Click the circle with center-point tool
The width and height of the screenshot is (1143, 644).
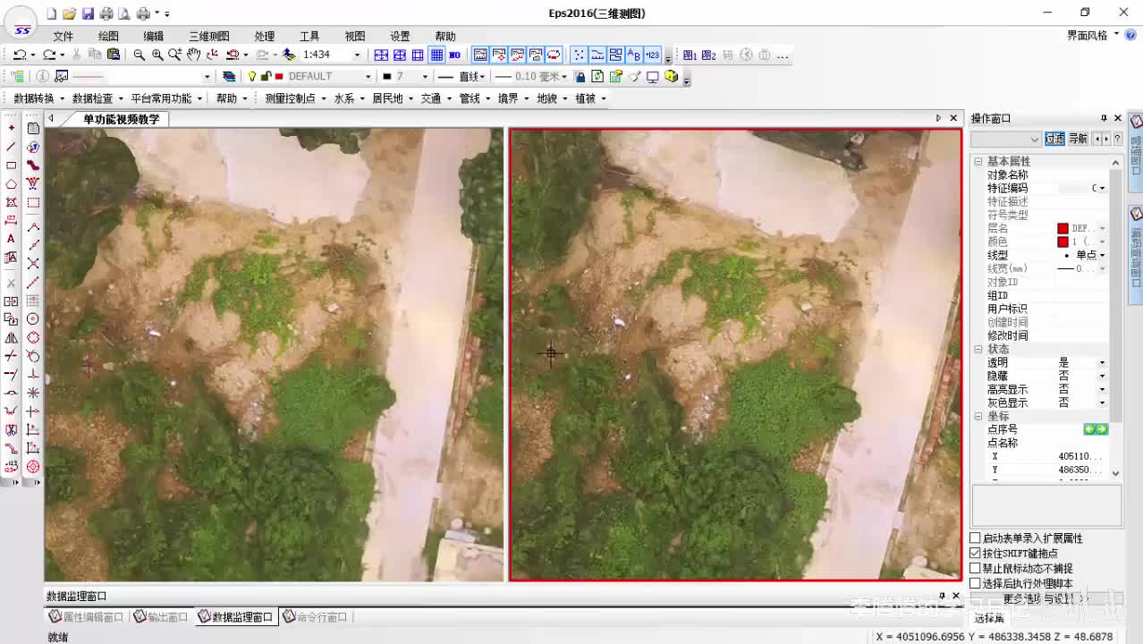pos(33,319)
